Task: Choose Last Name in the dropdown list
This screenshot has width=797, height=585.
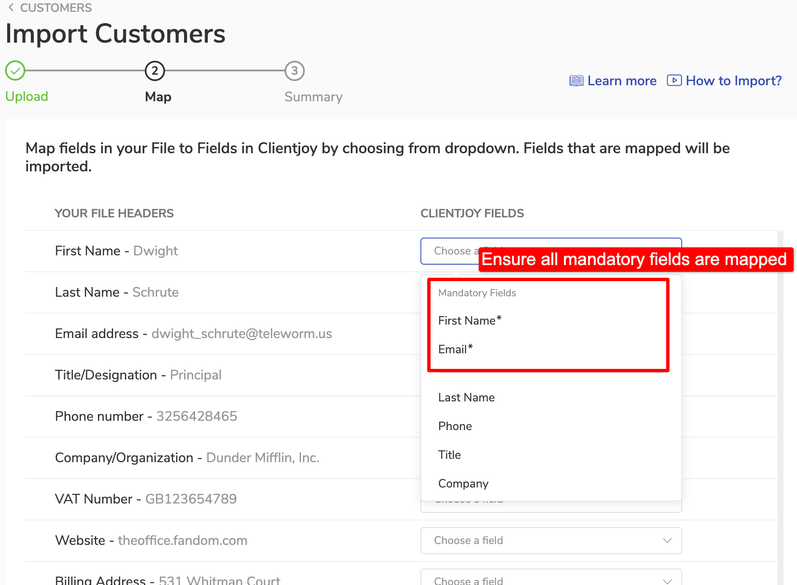Action: pos(466,398)
